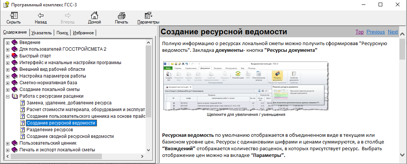Click the topic pane vertical scrollbar thumb

pyautogui.click(x=403, y=48)
